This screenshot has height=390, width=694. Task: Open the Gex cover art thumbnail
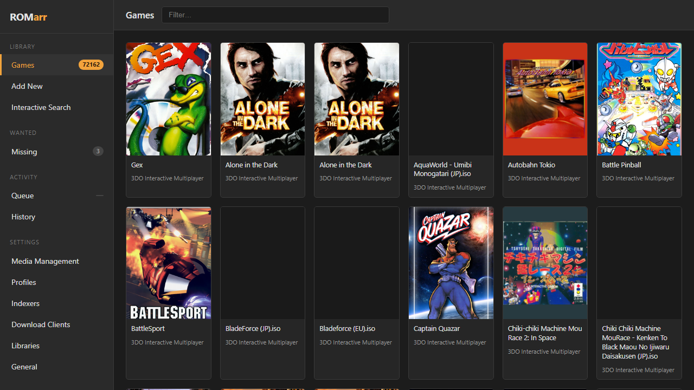click(x=169, y=99)
